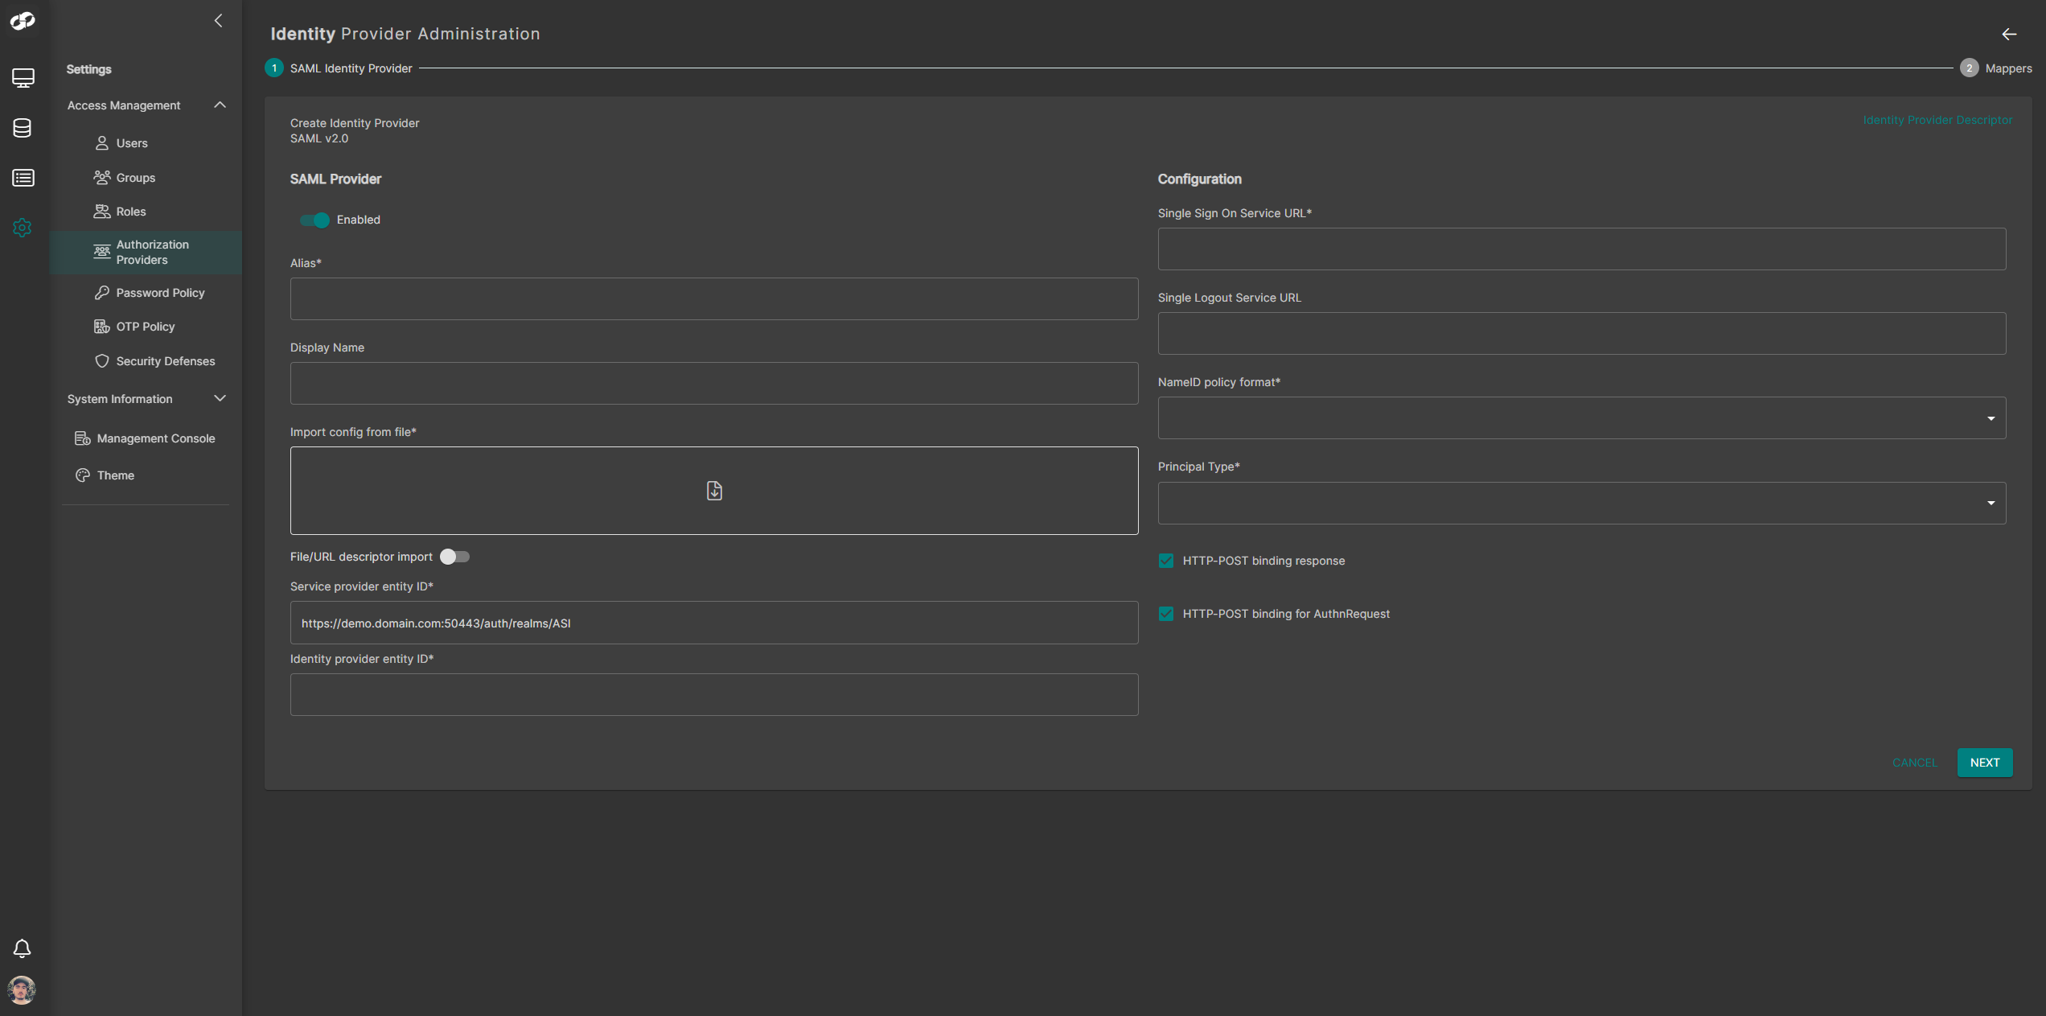Open the settings gear icon in left rail

click(x=23, y=228)
